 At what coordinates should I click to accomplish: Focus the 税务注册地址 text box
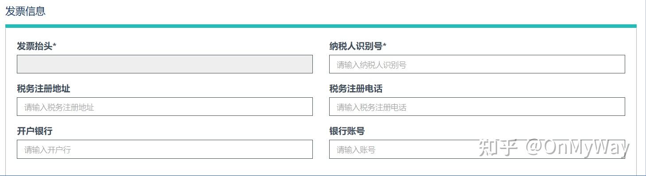(x=165, y=107)
